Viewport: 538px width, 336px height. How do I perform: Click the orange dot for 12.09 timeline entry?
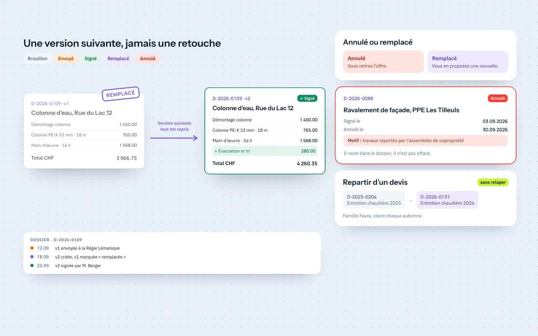coord(32,248)
